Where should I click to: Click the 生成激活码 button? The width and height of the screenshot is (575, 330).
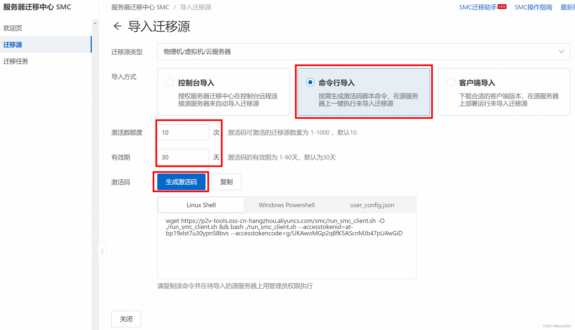[181, 182]
